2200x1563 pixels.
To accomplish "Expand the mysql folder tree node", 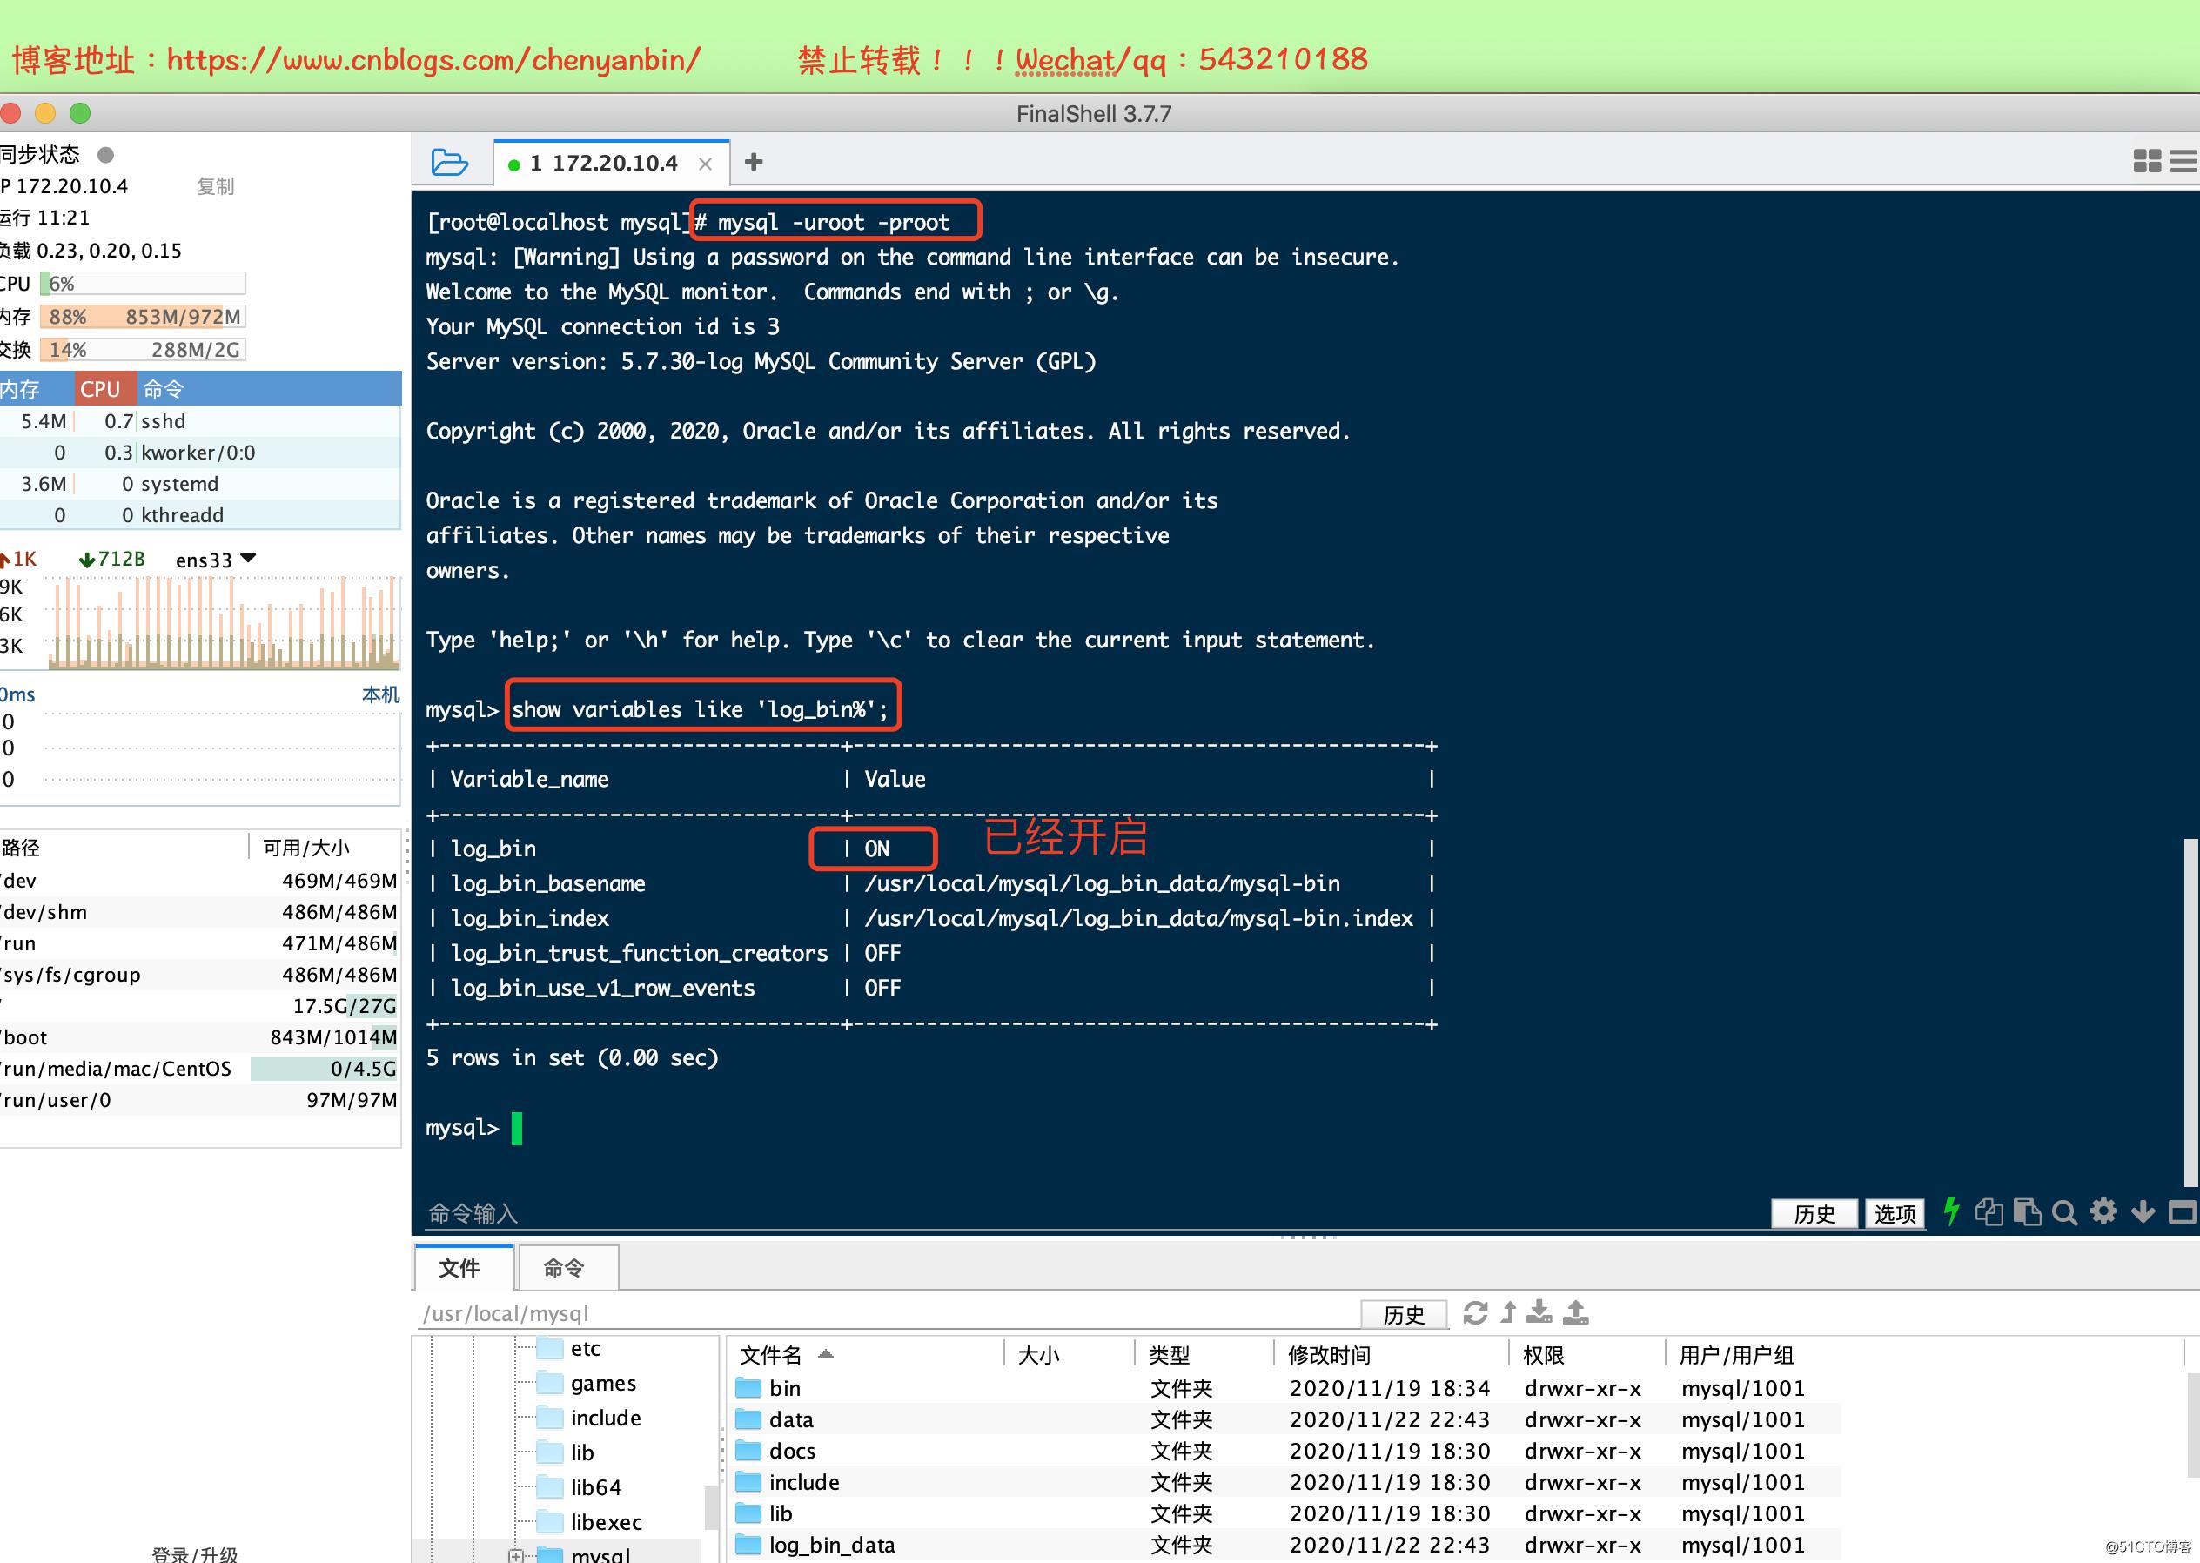I will point(516,1554).
